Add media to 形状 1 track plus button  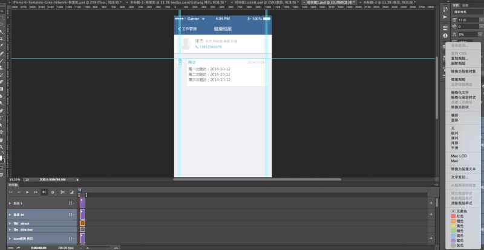(431, 203)
